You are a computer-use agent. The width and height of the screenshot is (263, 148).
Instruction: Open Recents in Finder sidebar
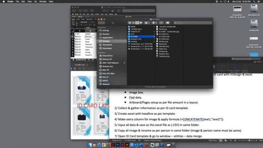click(106, 34)
